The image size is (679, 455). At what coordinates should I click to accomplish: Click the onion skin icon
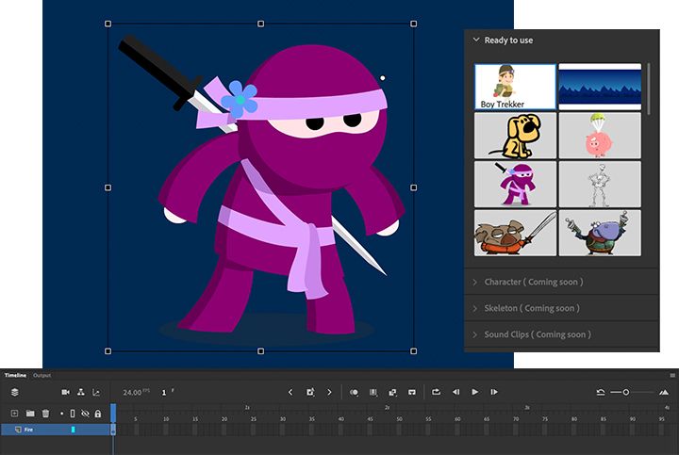coord(354,392)
